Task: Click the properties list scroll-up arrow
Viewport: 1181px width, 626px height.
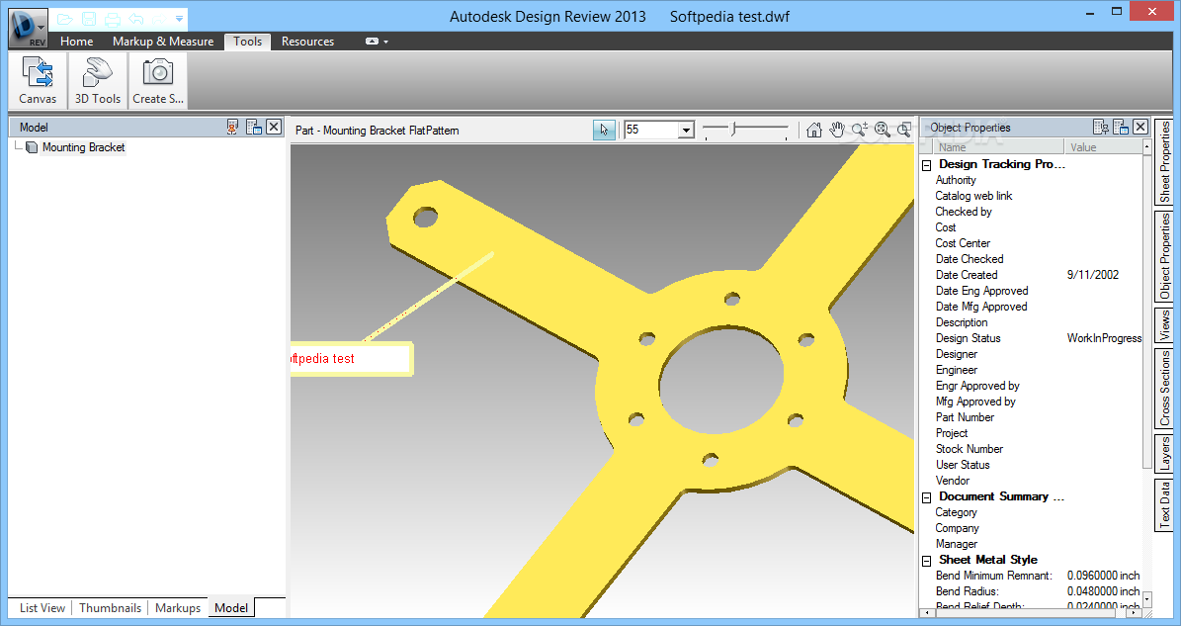Action: (x=1147, y=147)
